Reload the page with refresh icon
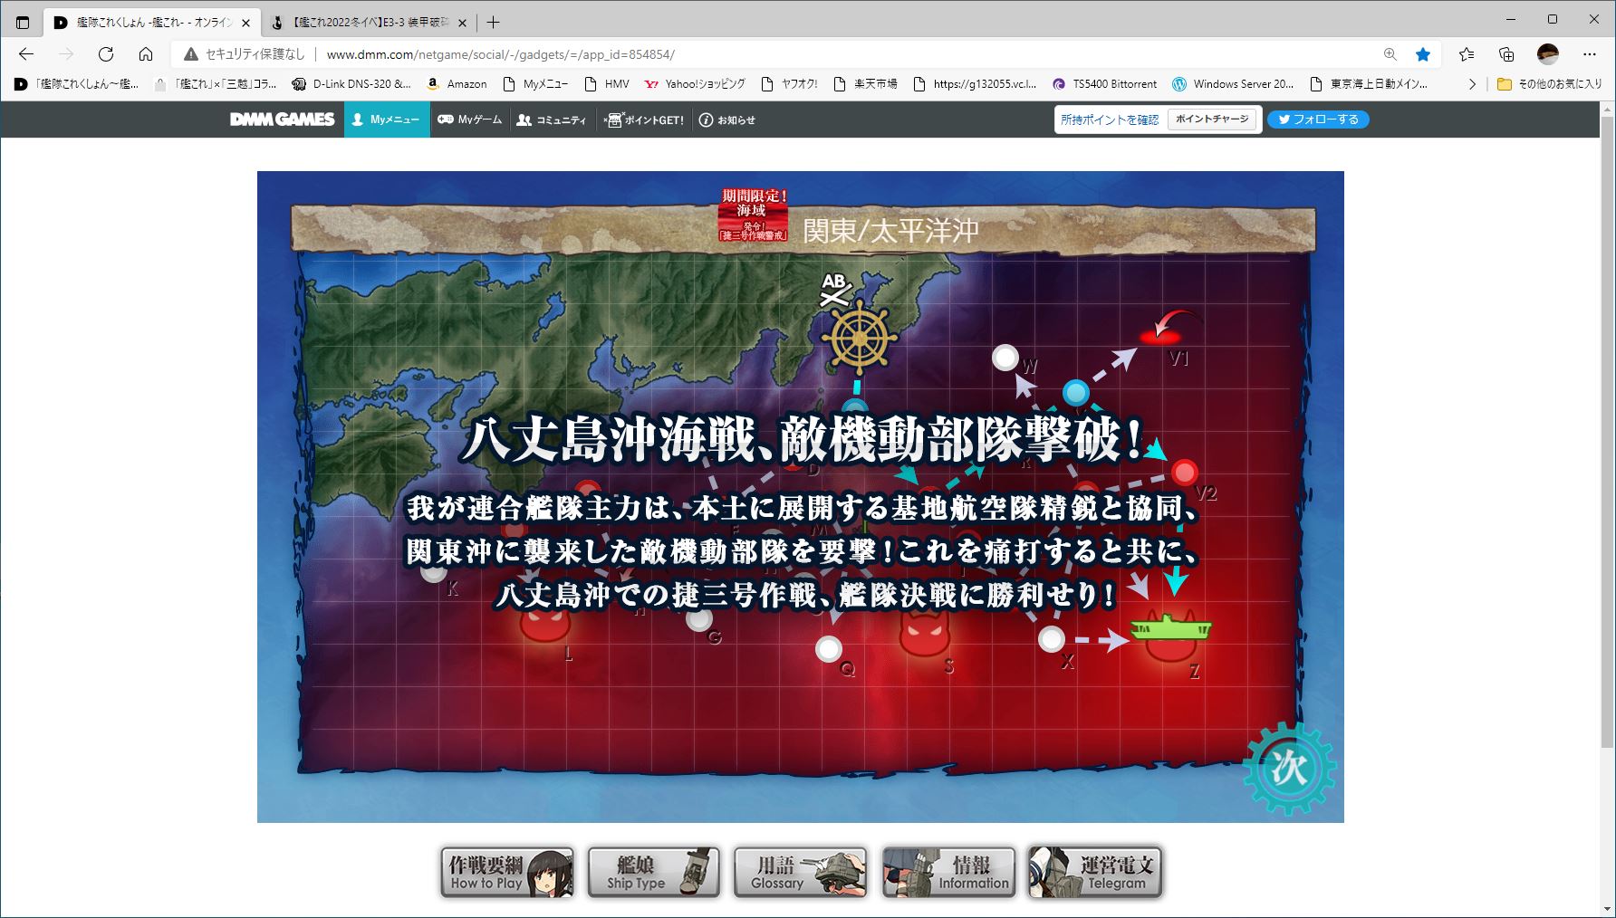The width and height of the screenshot is (1616, 918). [106, 54]
